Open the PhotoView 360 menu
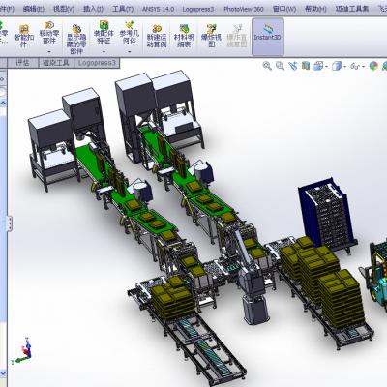The height and width of the screenshot is (387, 387). tap(244, 9)
